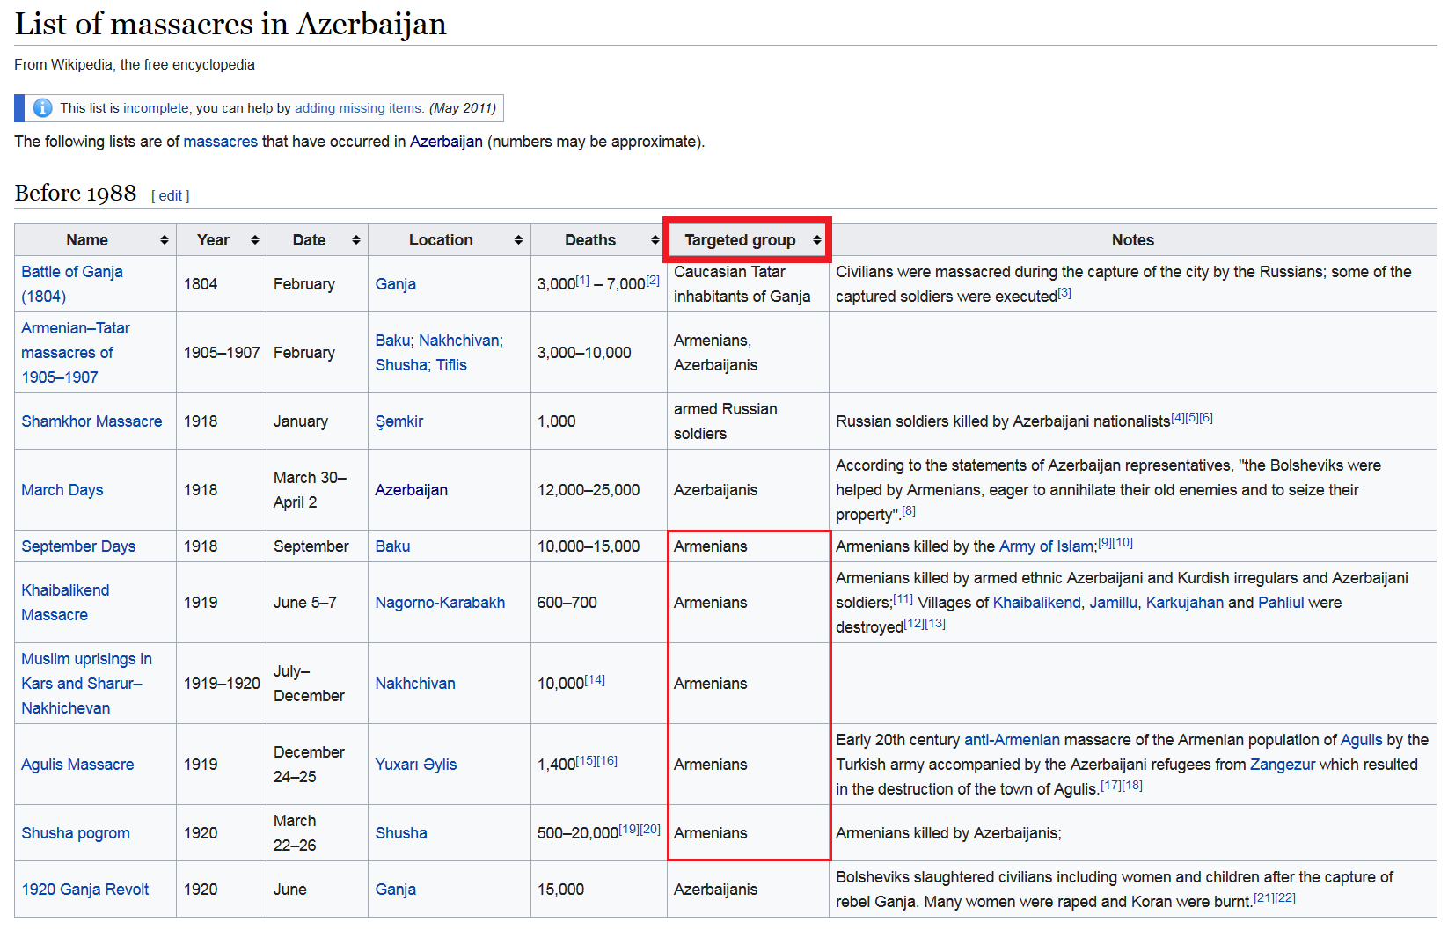Select 'Caucasian Tatar inhabitants of Ganja' cell
This screenshot has height=930, width=1448.
tap(742, 284)
